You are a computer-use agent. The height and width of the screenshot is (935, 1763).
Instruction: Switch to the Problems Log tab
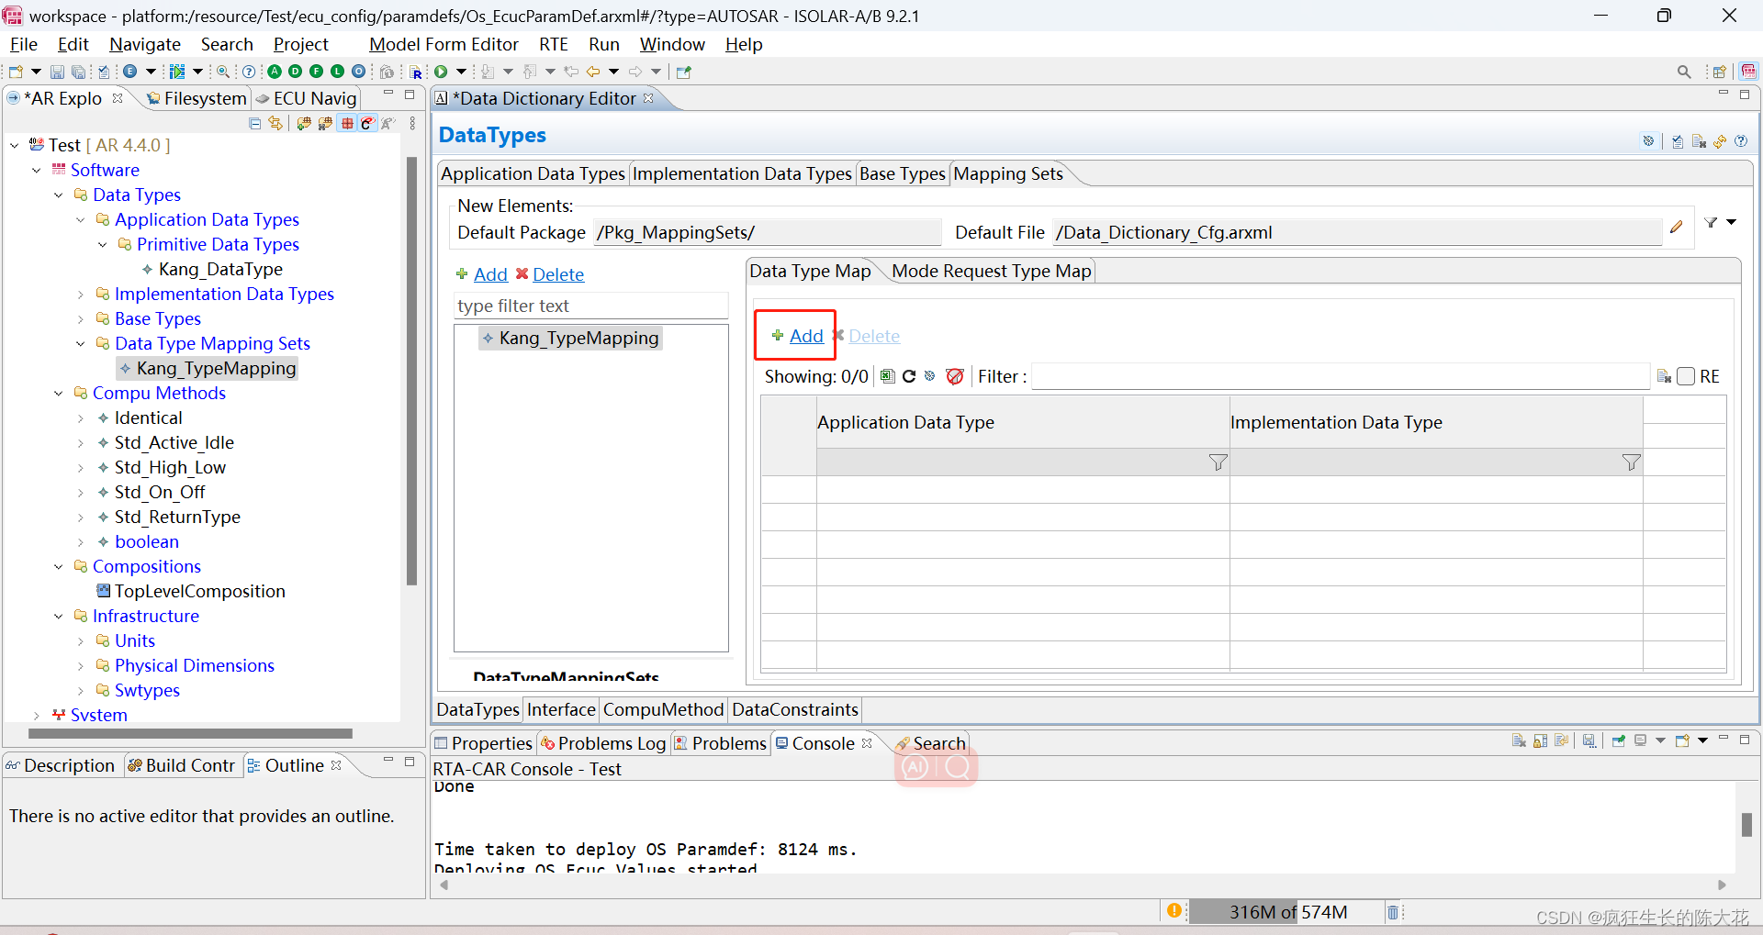click(x=604, y=743)
